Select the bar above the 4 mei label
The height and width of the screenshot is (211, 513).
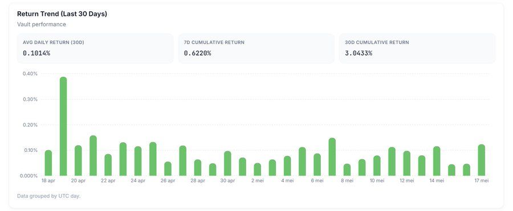click(287, 166)
